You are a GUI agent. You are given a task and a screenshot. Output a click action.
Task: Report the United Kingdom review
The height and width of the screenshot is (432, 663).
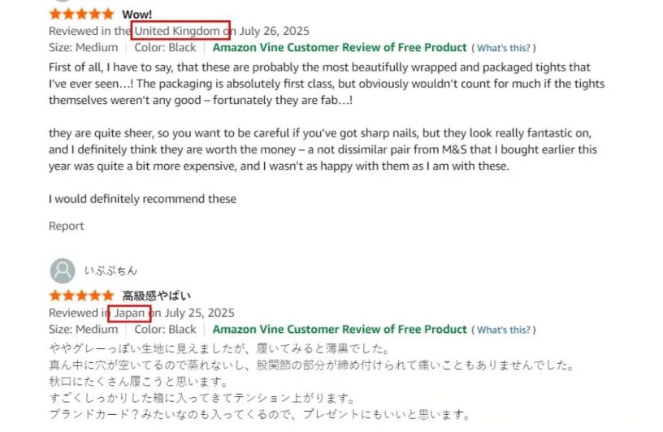[x=66, y=226]
